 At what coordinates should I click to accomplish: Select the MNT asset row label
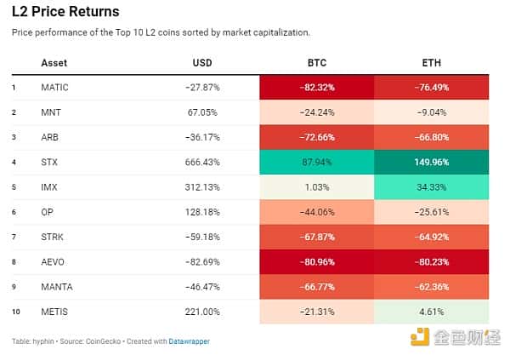[x=50, y=111]
